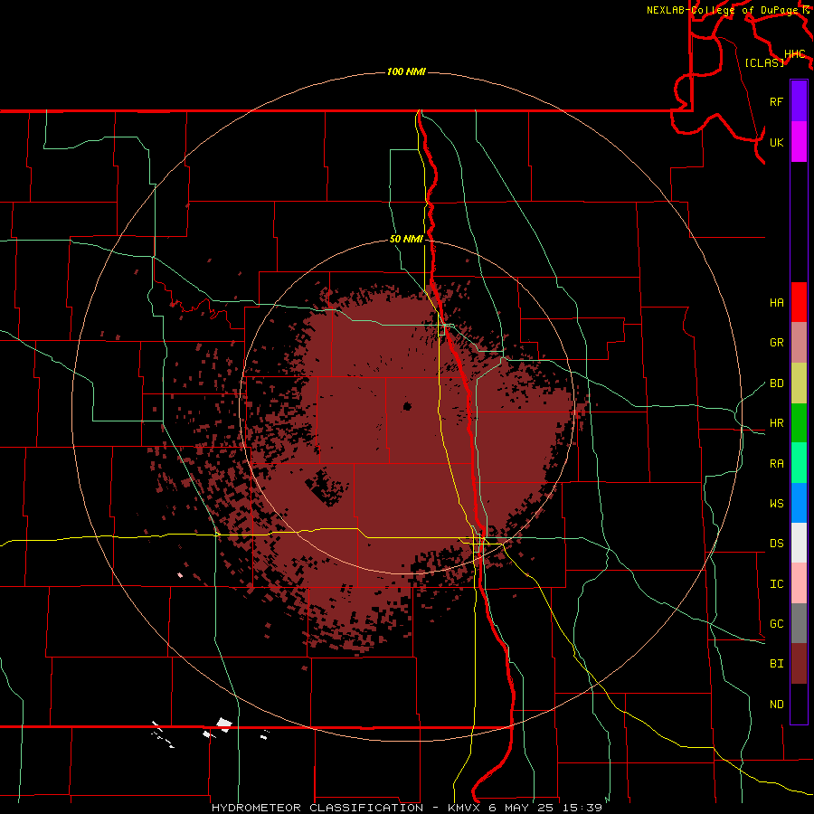
Task: Click the 100 NMI range ring label
Action: [x=406, y=71]
